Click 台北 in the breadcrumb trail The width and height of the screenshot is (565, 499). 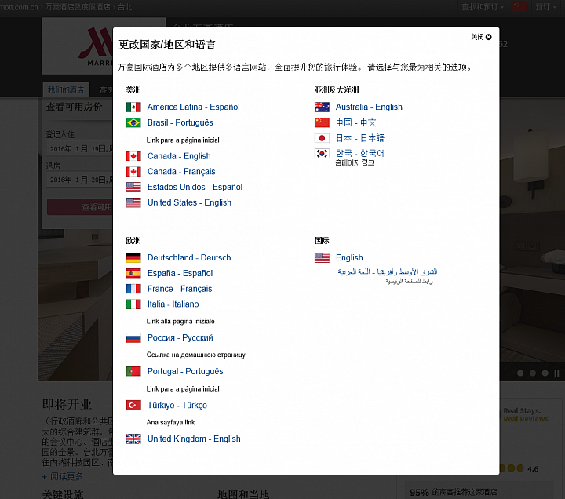tap(125, 7)
